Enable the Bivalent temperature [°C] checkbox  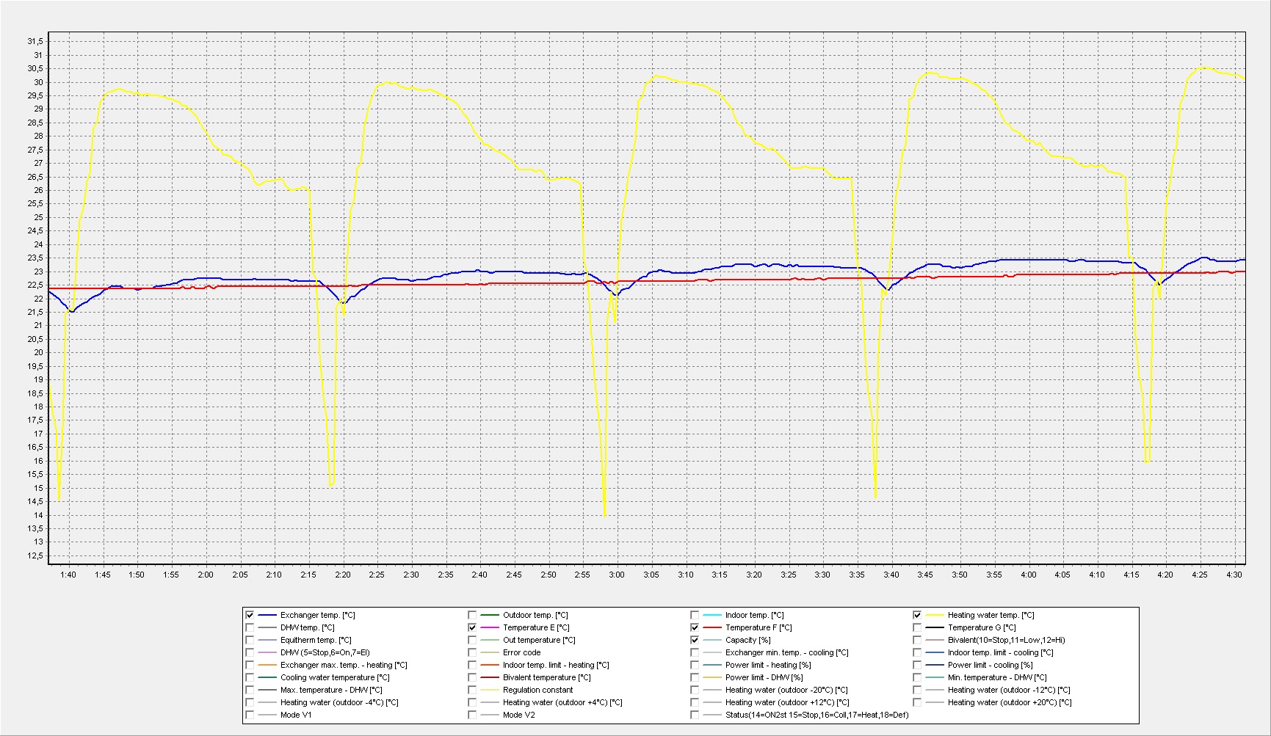(472, 677)
